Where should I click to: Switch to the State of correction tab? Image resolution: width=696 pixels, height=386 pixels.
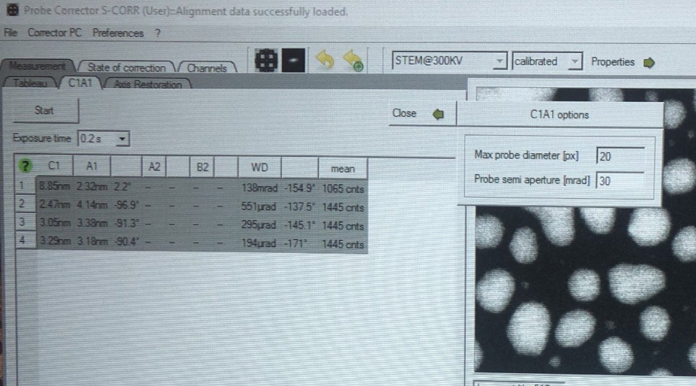[x=126, y=68]
